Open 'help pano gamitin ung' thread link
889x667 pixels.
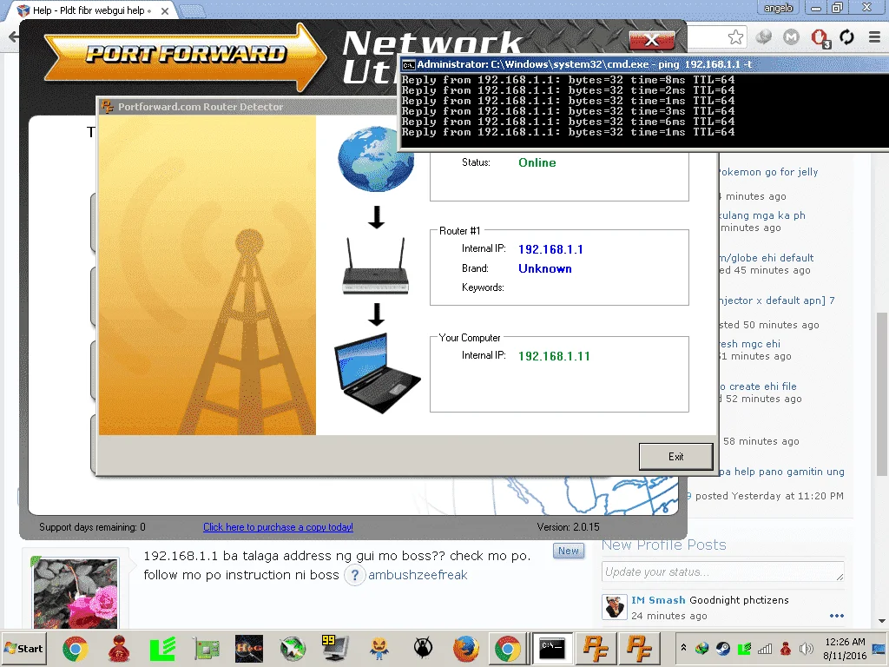pos(782,472)
